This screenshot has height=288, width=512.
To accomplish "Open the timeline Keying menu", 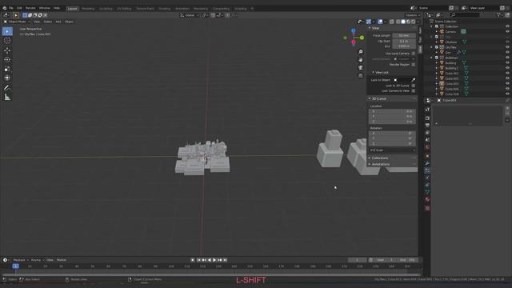I will point(37,260).
